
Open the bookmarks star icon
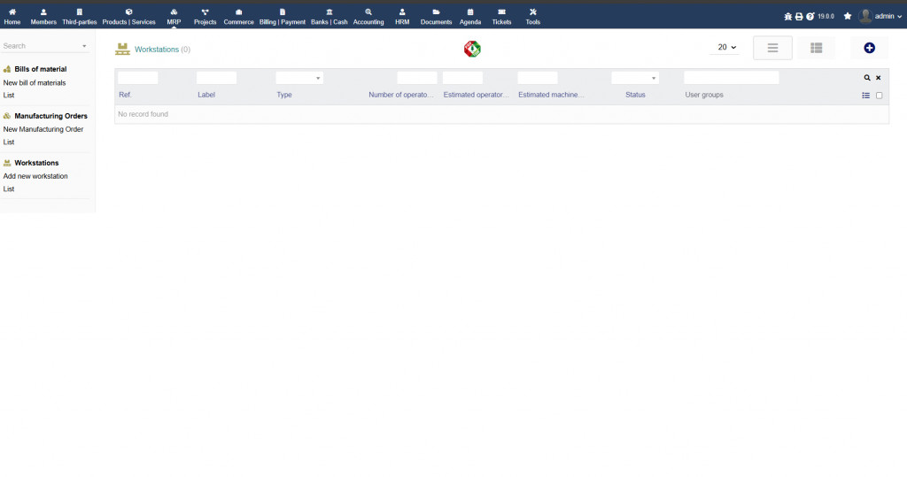[848, 16]
